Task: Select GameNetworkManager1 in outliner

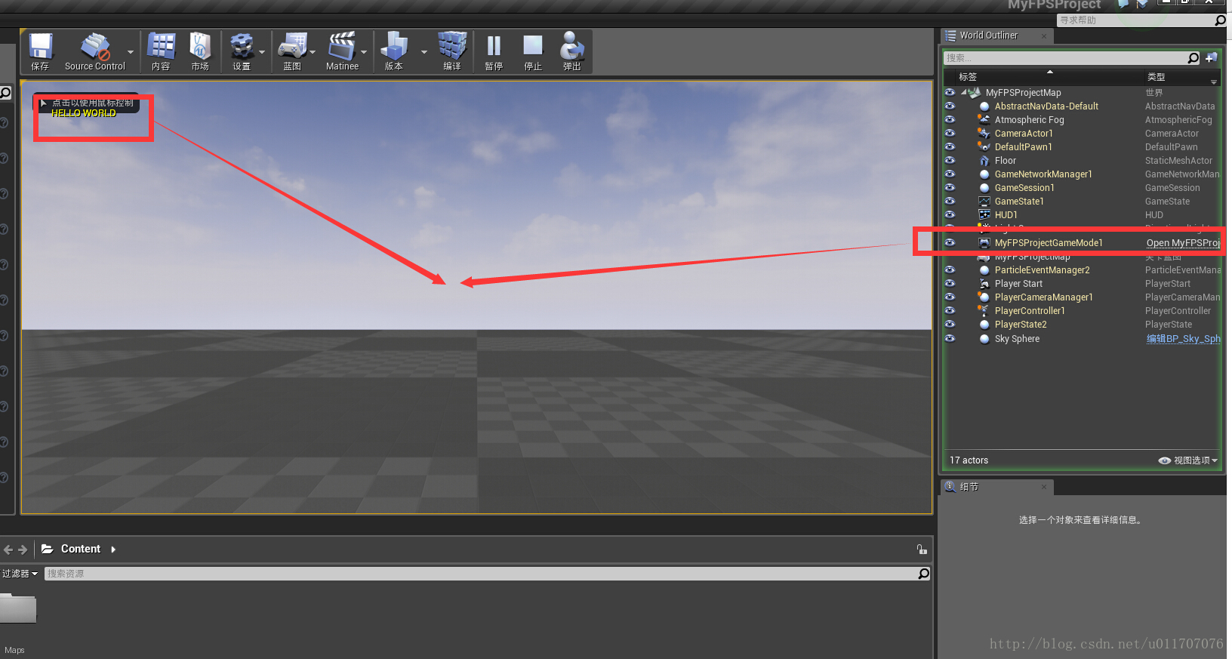Action: click(1043, 174)
